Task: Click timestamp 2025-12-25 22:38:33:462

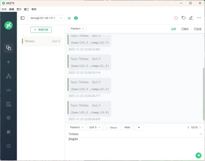Action: click(x=84, y=49)
